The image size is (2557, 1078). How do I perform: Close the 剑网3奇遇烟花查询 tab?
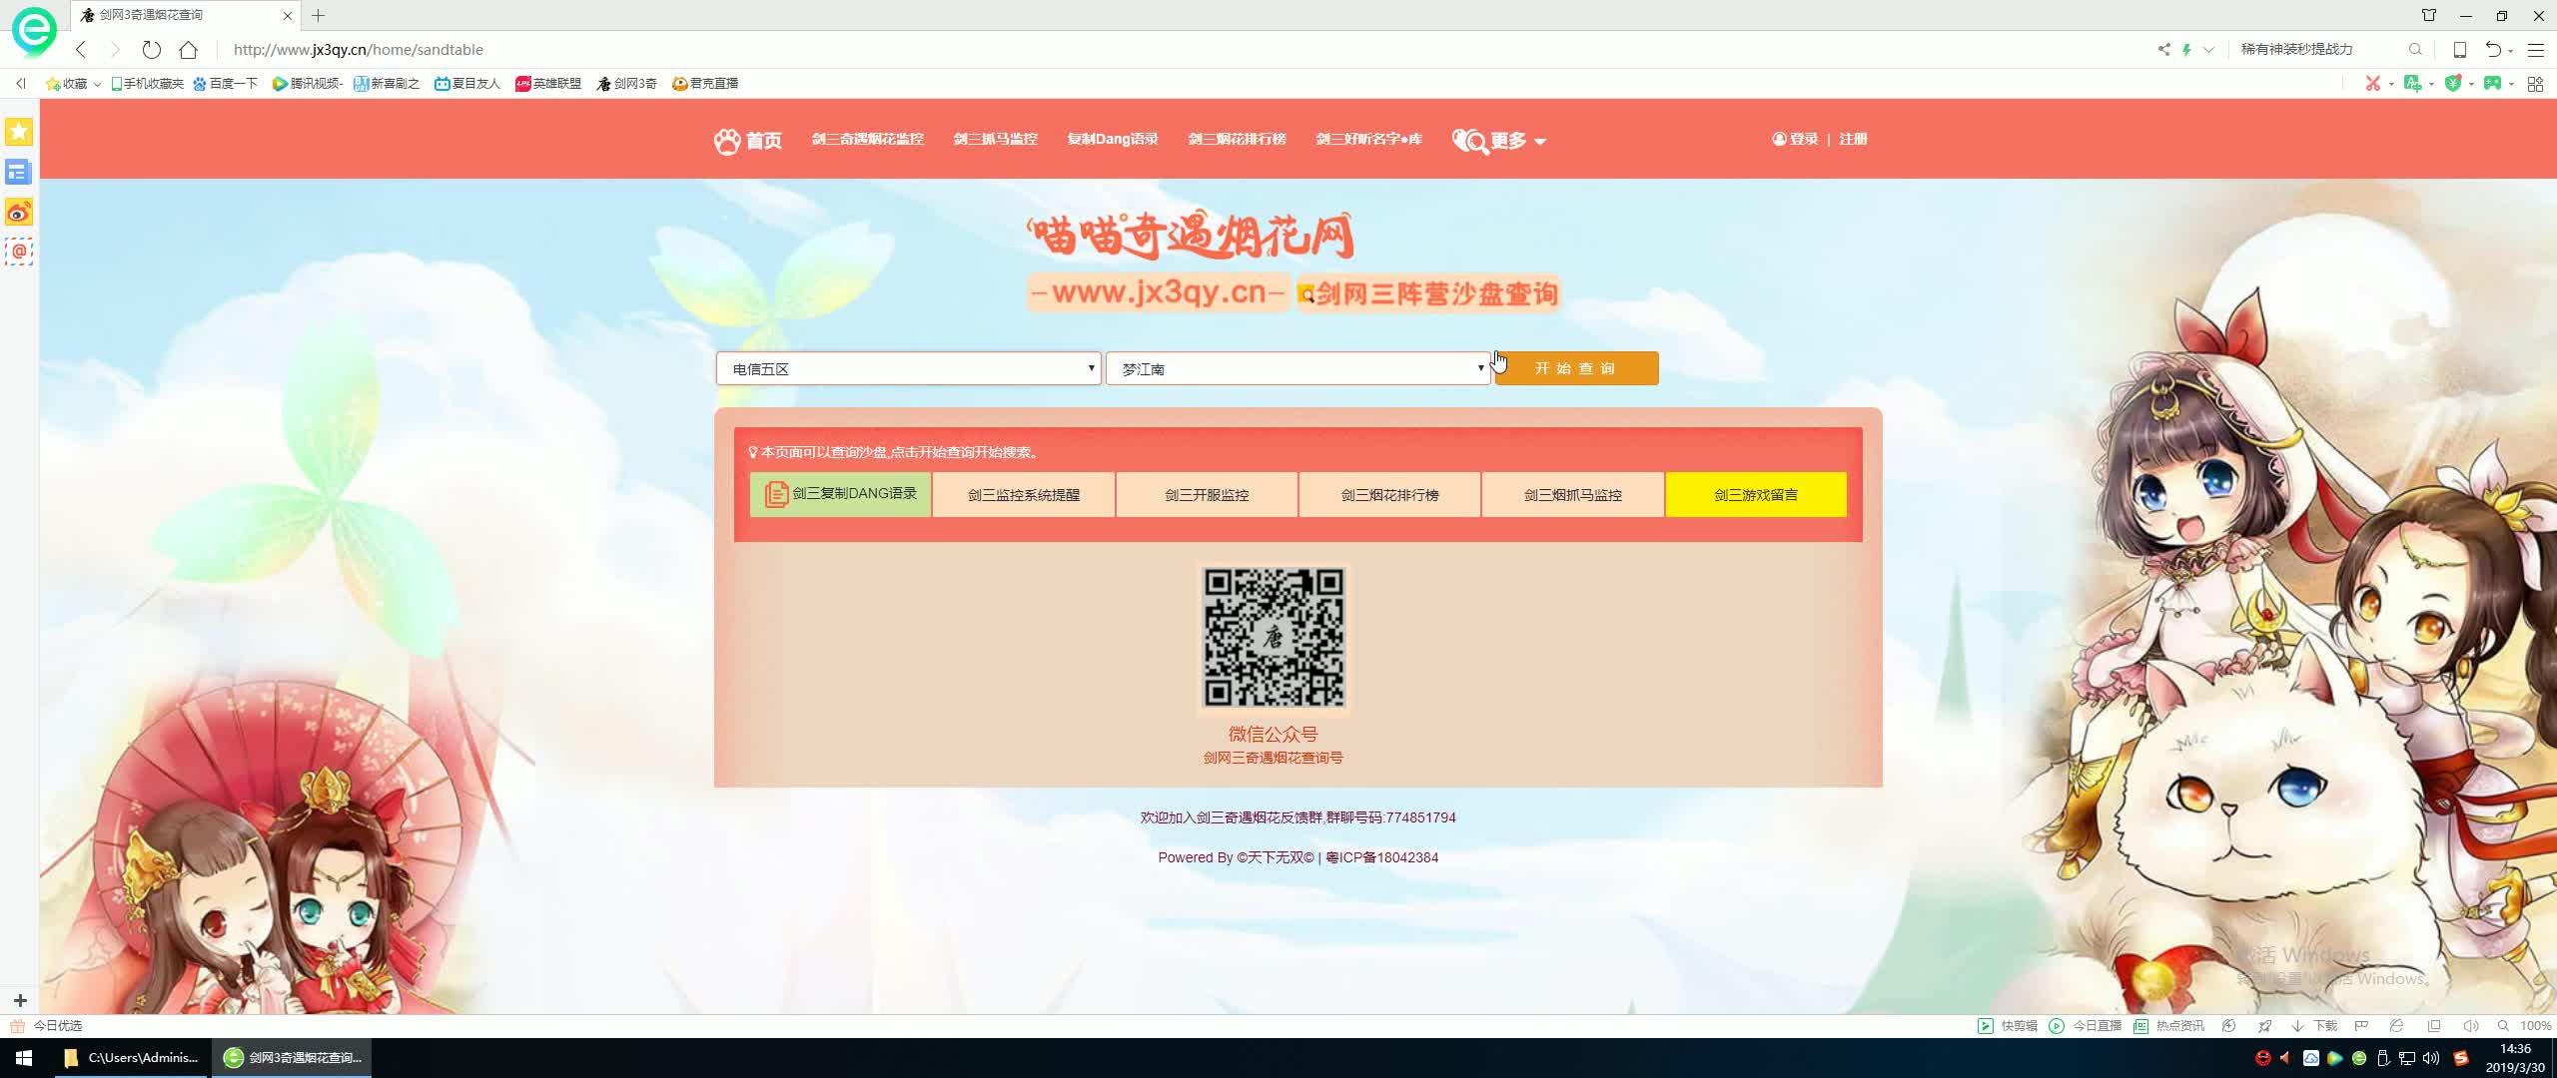(288, 15)
